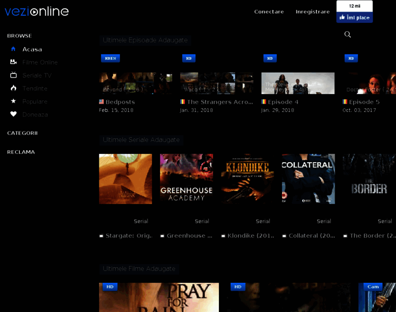Go to Acasa in sidebar
Image resolution: width=396 pixels, height=312 pixels.
tap(32, 49)
